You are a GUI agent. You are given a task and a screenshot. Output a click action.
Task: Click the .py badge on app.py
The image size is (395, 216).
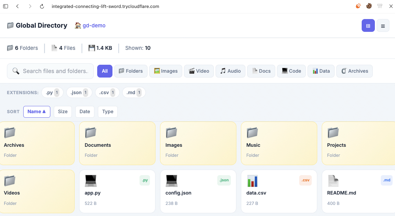(x=145, y=180)
